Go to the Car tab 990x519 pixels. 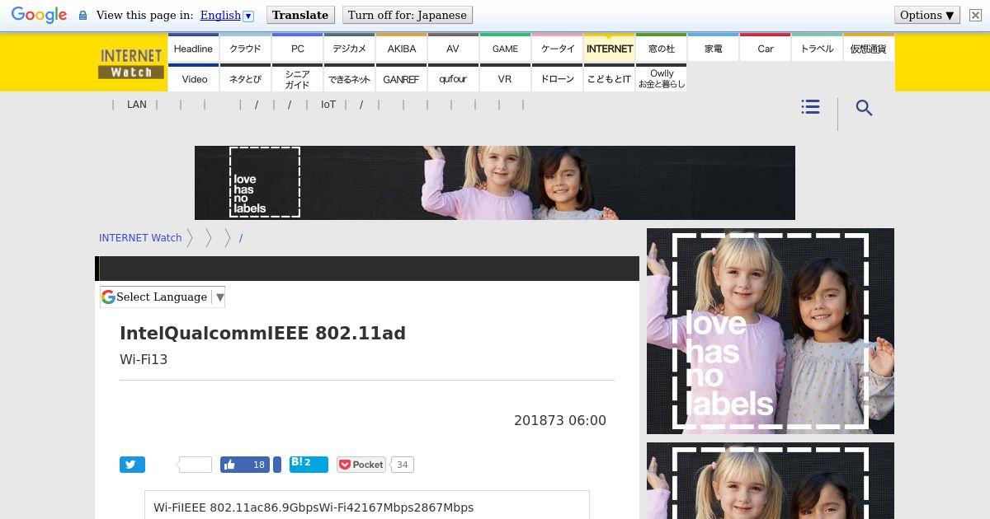point(766,49)
